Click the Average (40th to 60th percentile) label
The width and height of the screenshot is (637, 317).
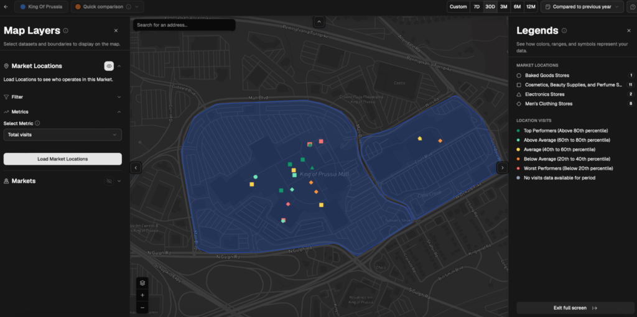click(x=559, y=149)
